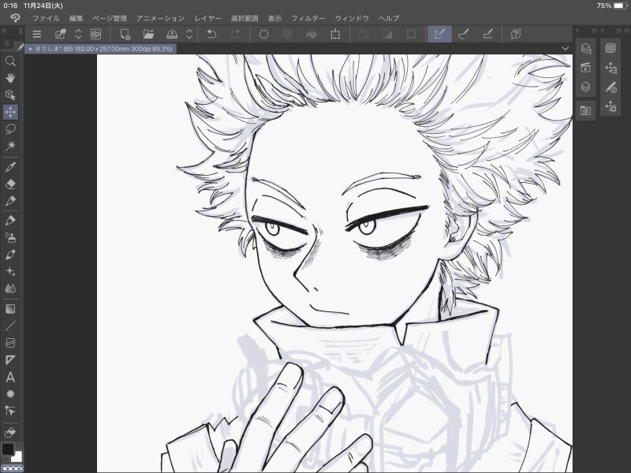Select the Balloon burst tool
The image size is (631, 473).
click(x=10, y=394)
